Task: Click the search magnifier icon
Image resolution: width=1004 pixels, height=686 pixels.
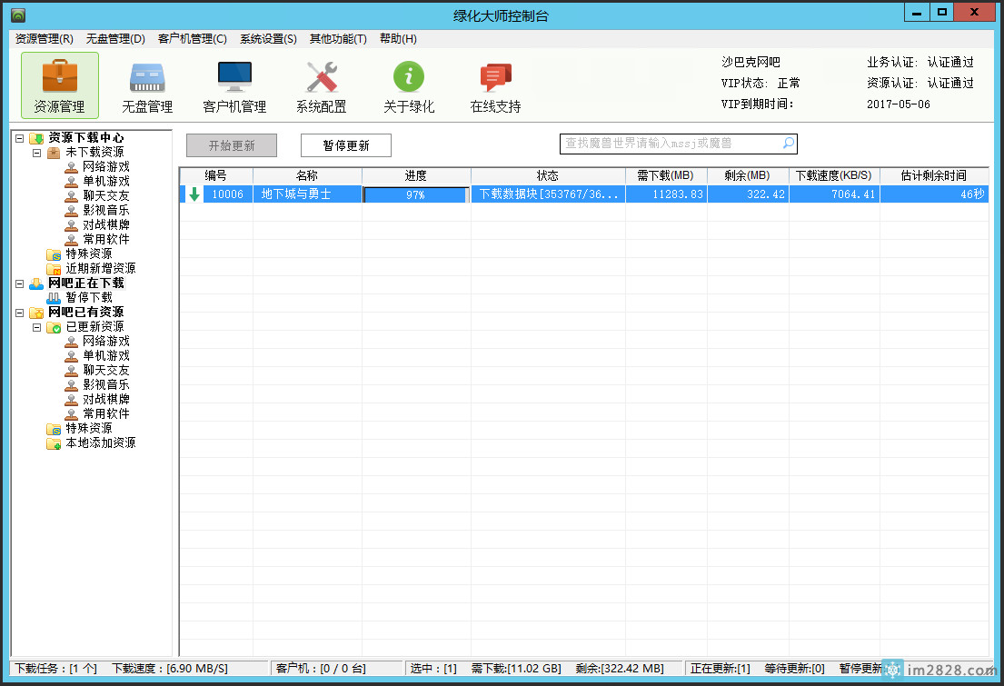Action: 788,144
